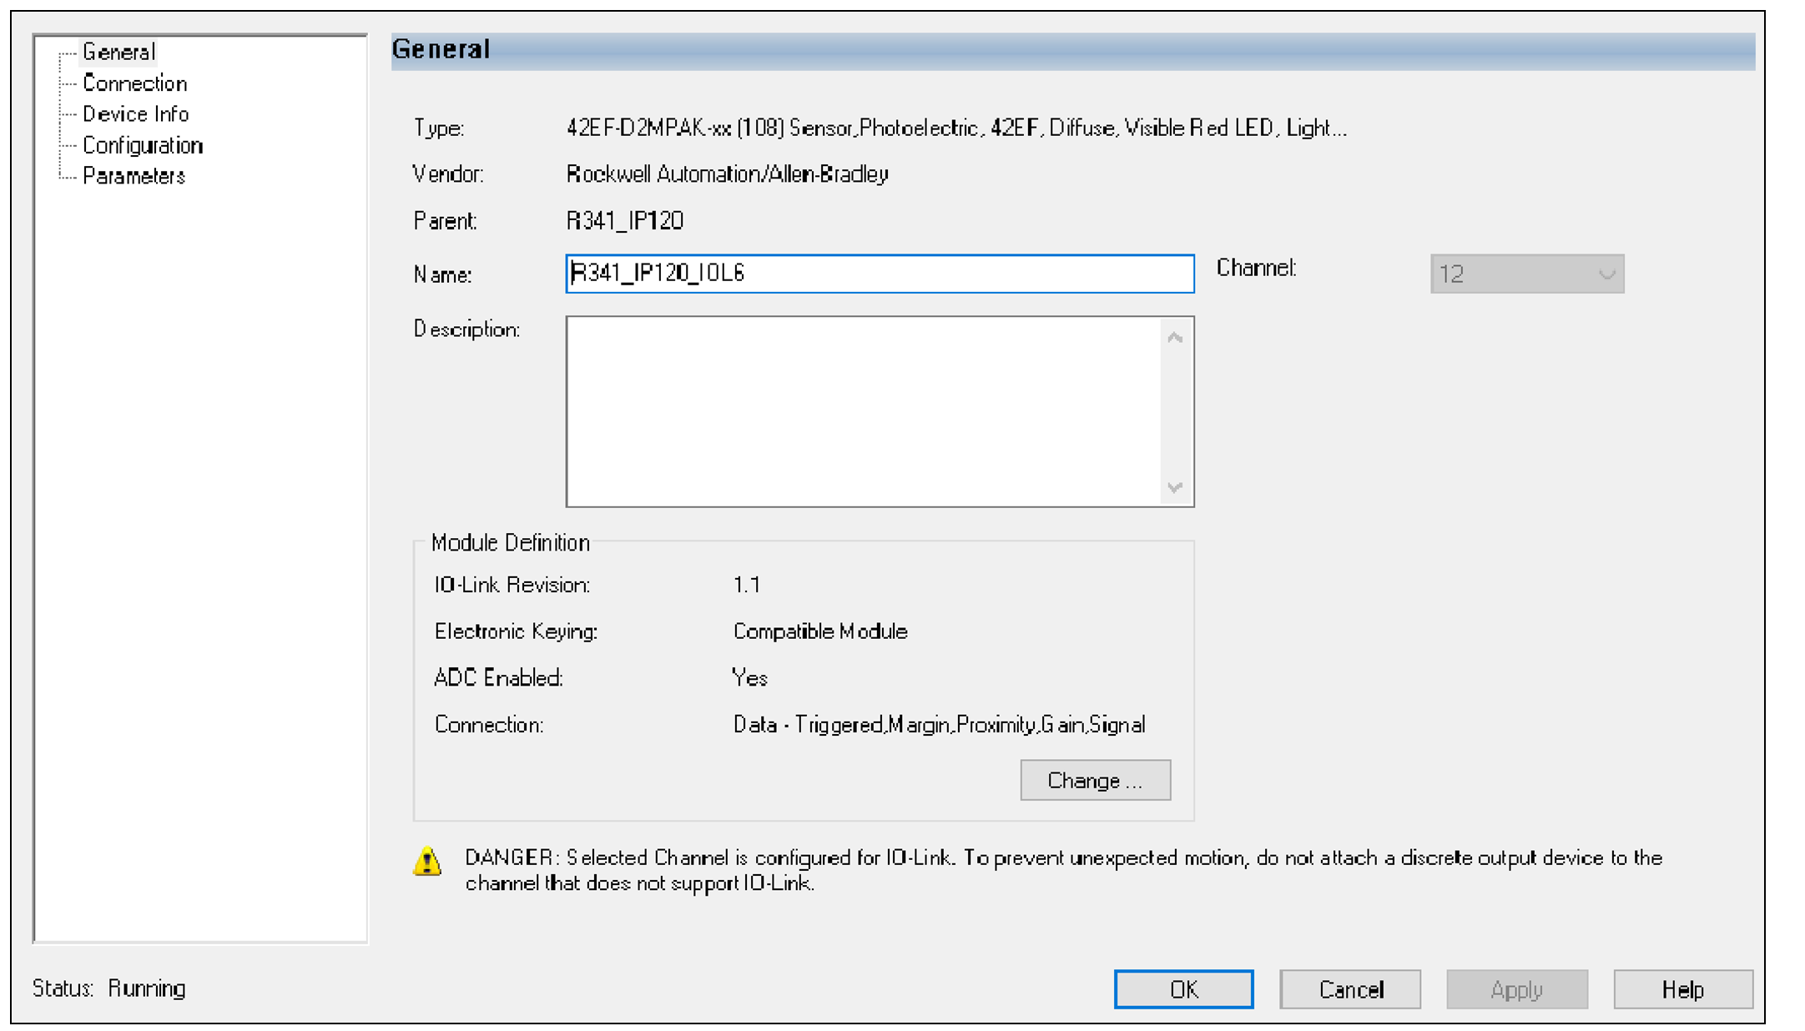This screenshot has height=1031, width=1805.
Task: Click the Channel dropdown arrow chevron
Action: 1606,274
